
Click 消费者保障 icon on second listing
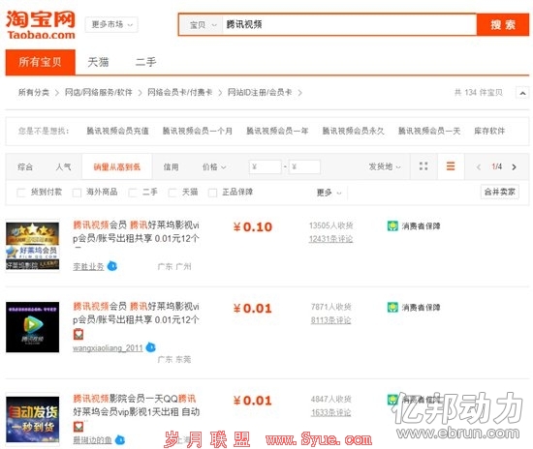click(392, 308)
